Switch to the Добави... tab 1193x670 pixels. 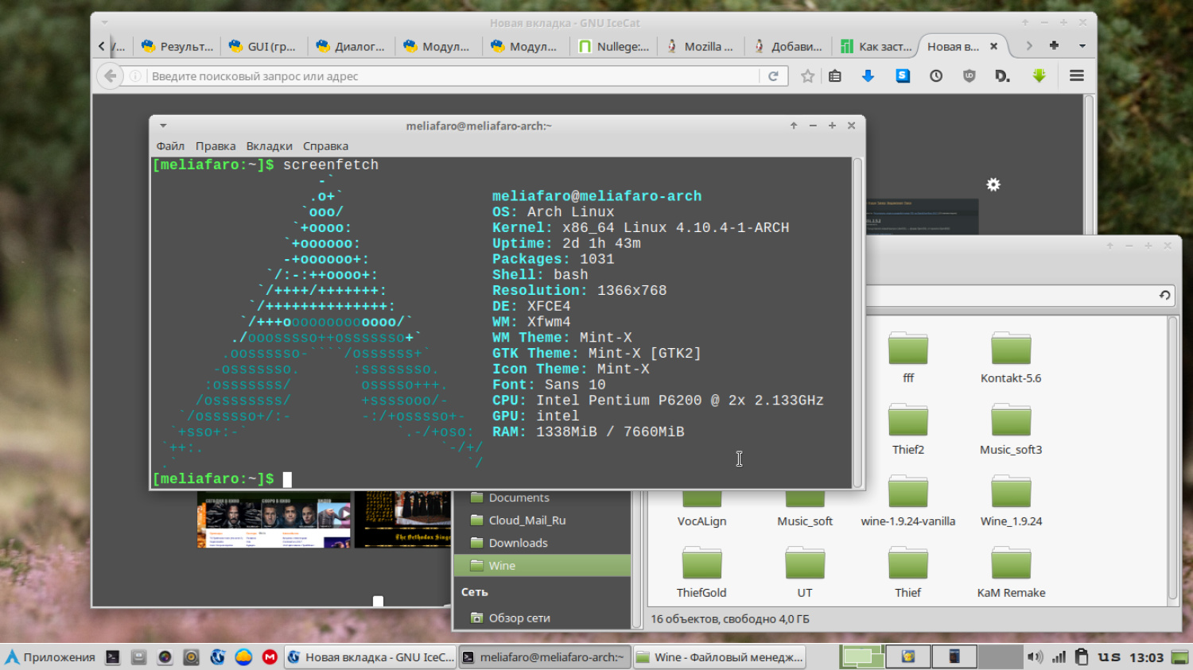[788, 46]
